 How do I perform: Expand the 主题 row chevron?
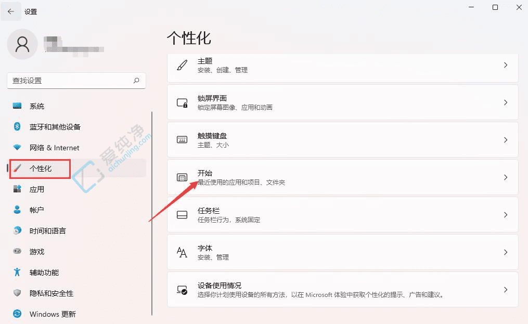(x=505, y=64)
